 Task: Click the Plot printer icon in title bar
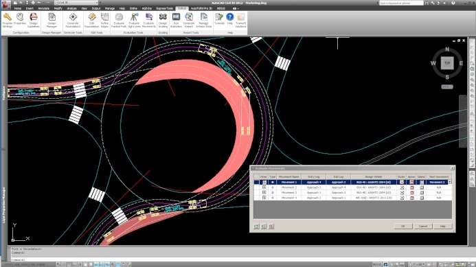pos(33,3)
